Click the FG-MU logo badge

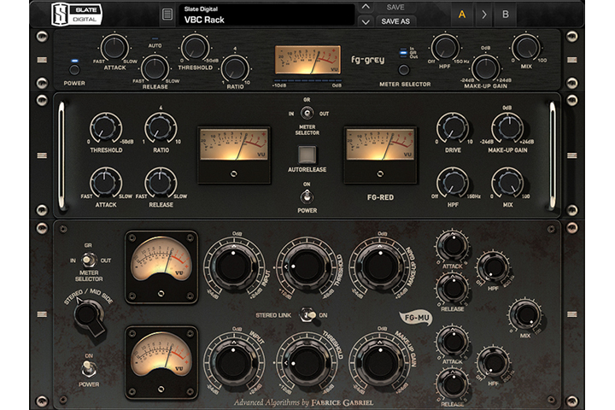tap(417, 318)
